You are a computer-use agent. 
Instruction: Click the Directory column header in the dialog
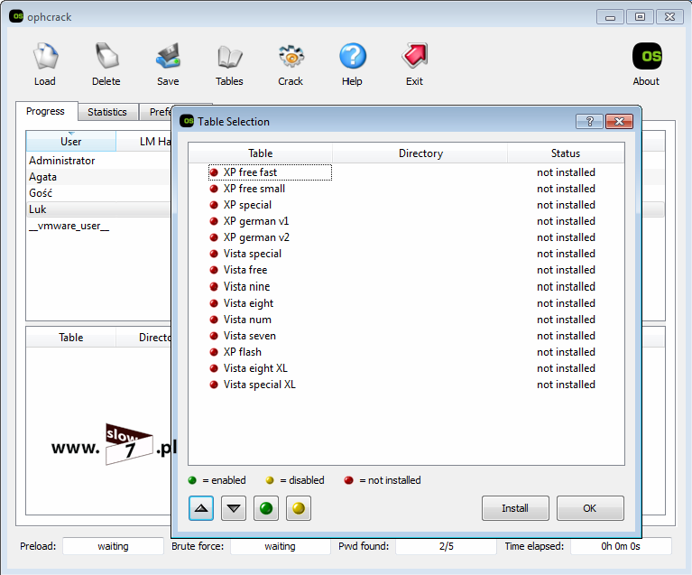[x=420, y=153]
